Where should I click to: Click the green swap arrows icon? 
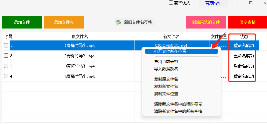[118, 22]
